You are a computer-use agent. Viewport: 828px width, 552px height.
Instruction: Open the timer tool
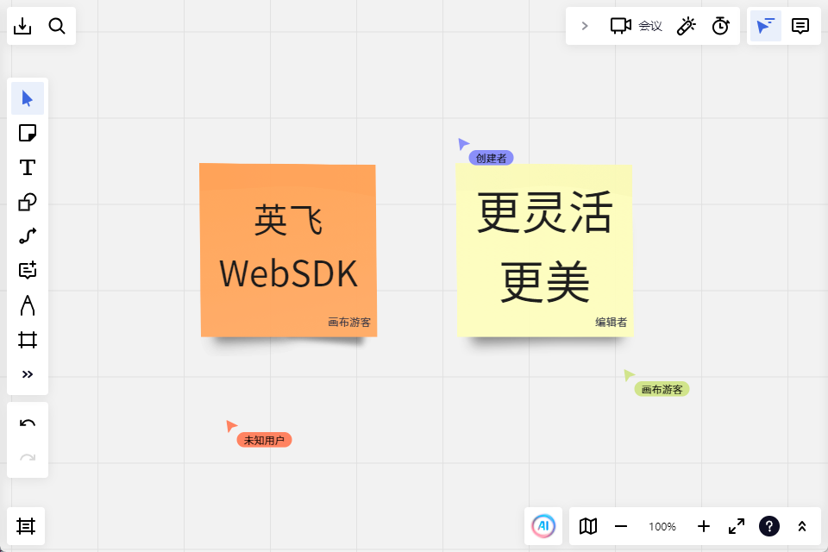click(x=721, y=26)
